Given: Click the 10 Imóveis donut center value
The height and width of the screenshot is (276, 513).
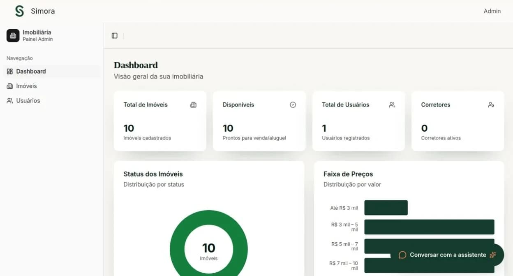Looking at the screenshot, I should click(209, 251).
